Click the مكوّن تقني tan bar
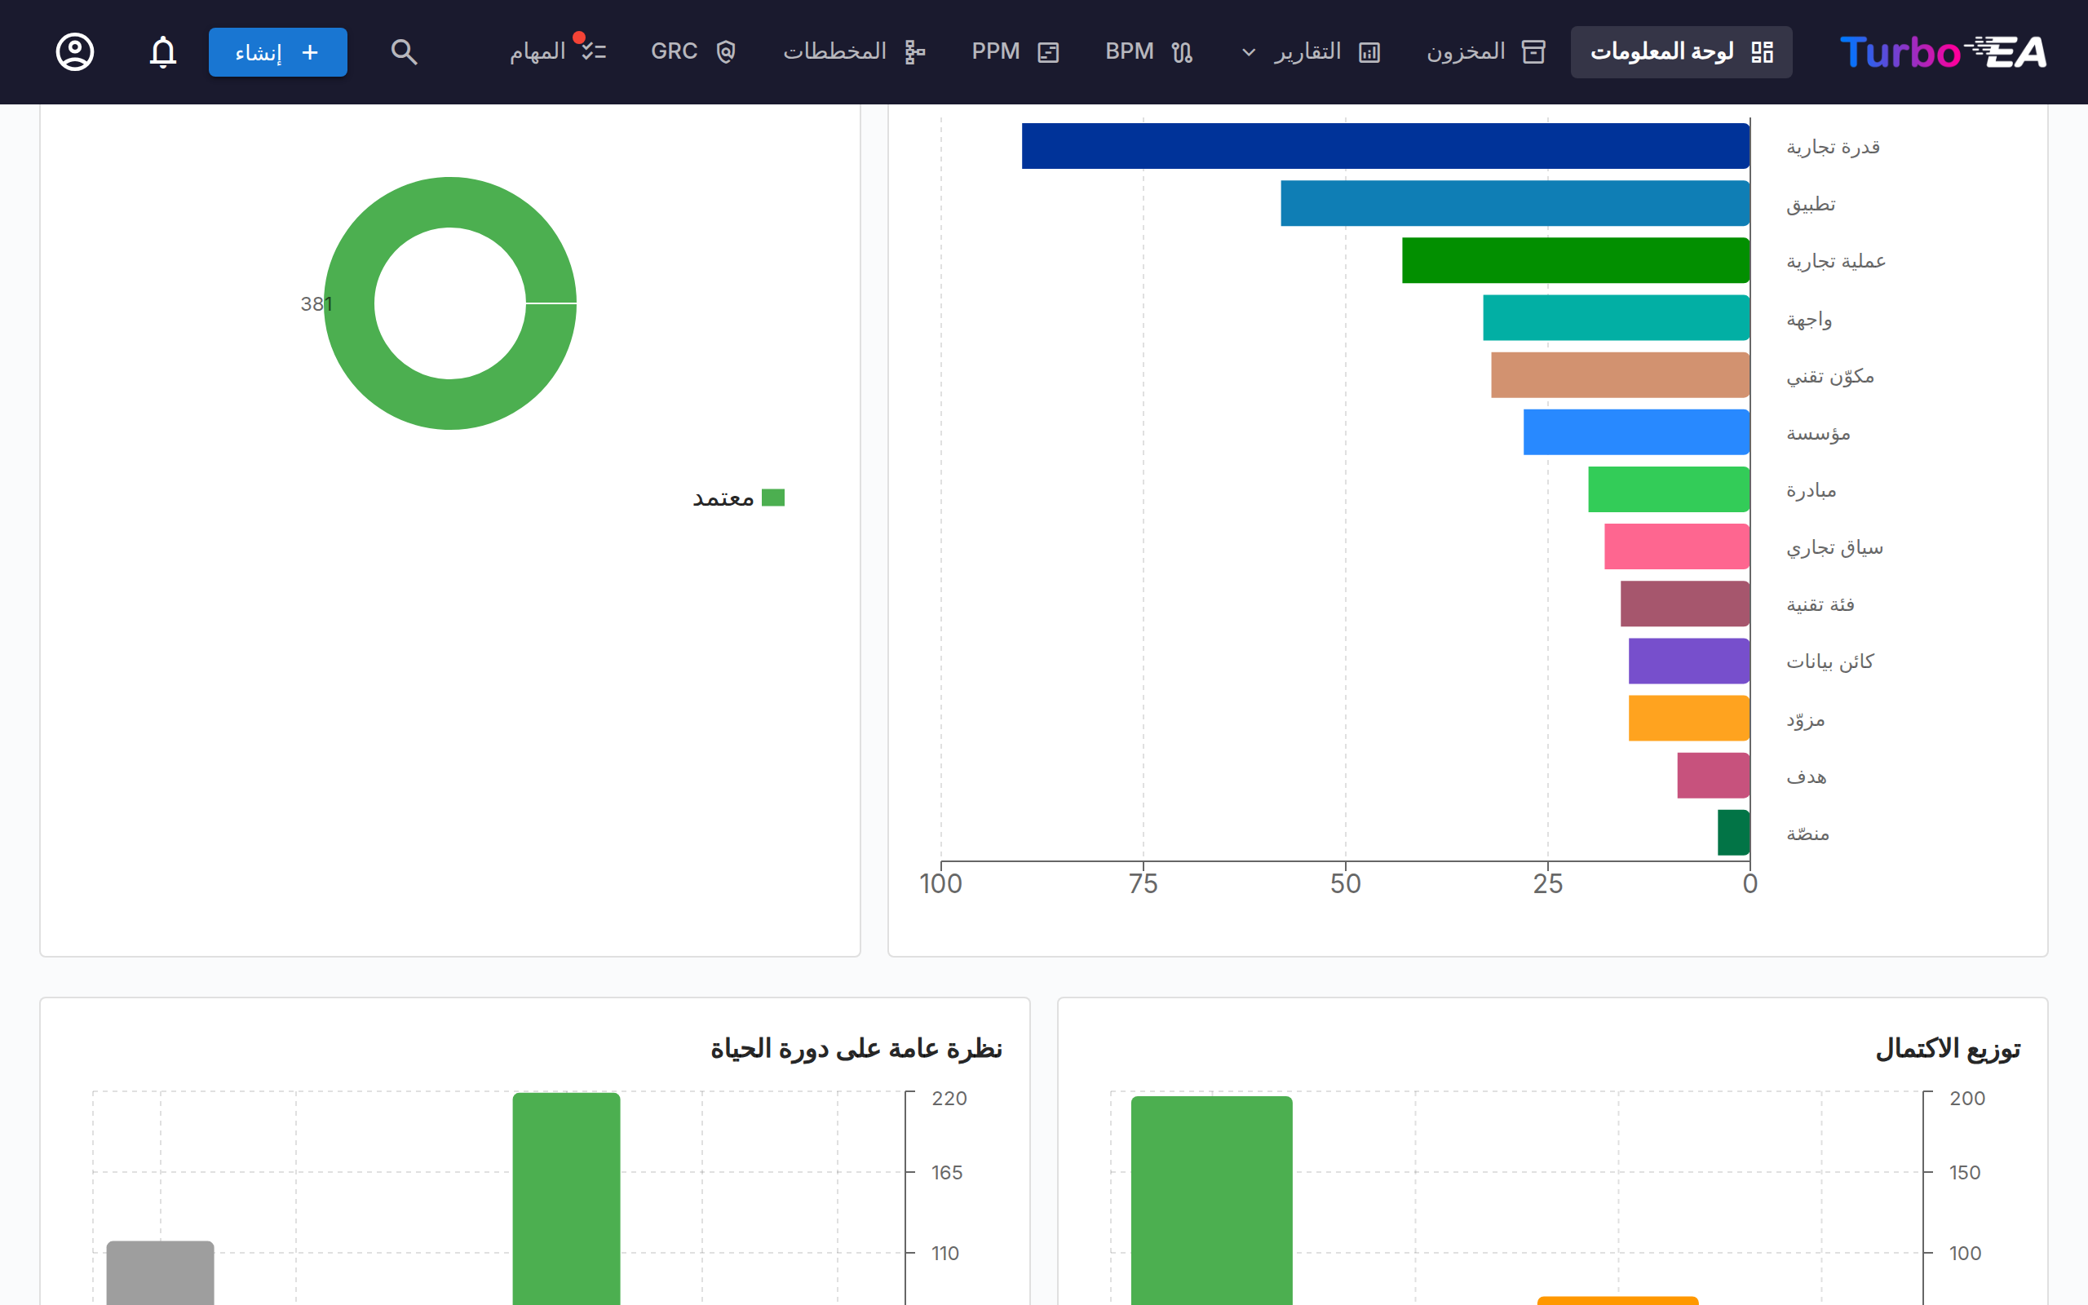The width and height of the screenshot is (2088, 1305). (x=1621, y=374)
